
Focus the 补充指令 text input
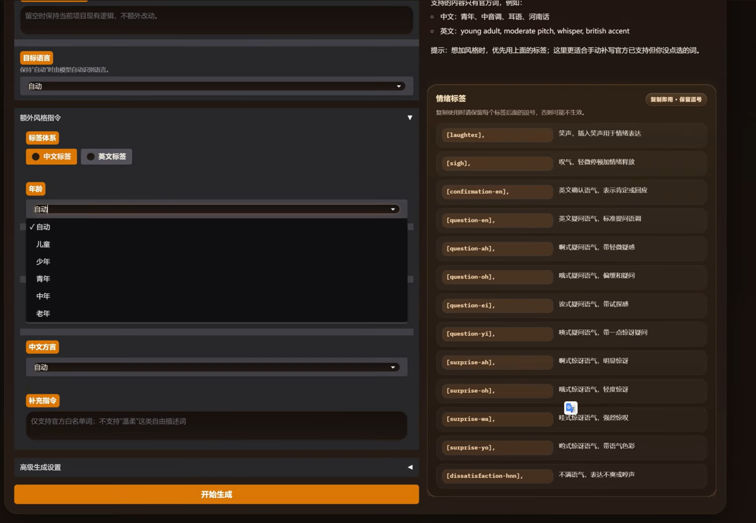point(216,425)
